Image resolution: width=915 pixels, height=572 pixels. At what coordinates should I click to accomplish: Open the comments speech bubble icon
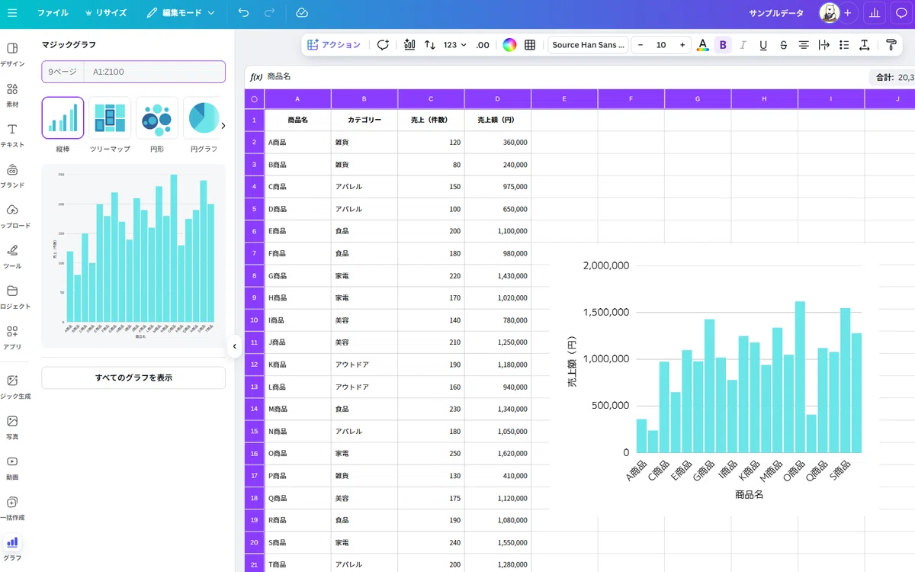tap(901, 13)
